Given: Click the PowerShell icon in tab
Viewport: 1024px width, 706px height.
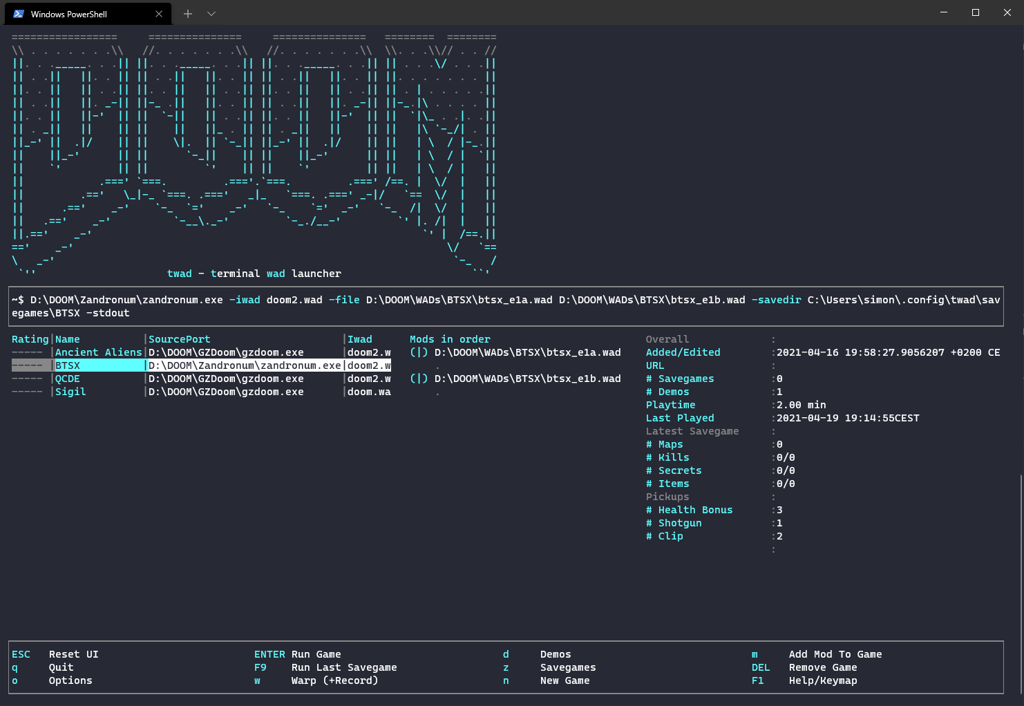Looking at the screenshot, I should [x=19, y=14].
